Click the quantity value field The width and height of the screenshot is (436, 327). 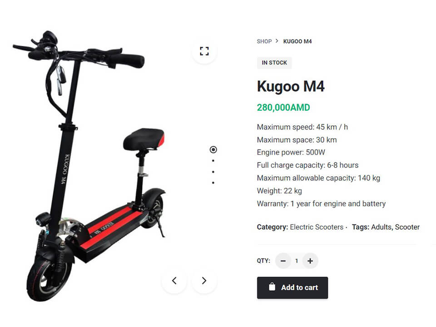[x=297, y=261]
